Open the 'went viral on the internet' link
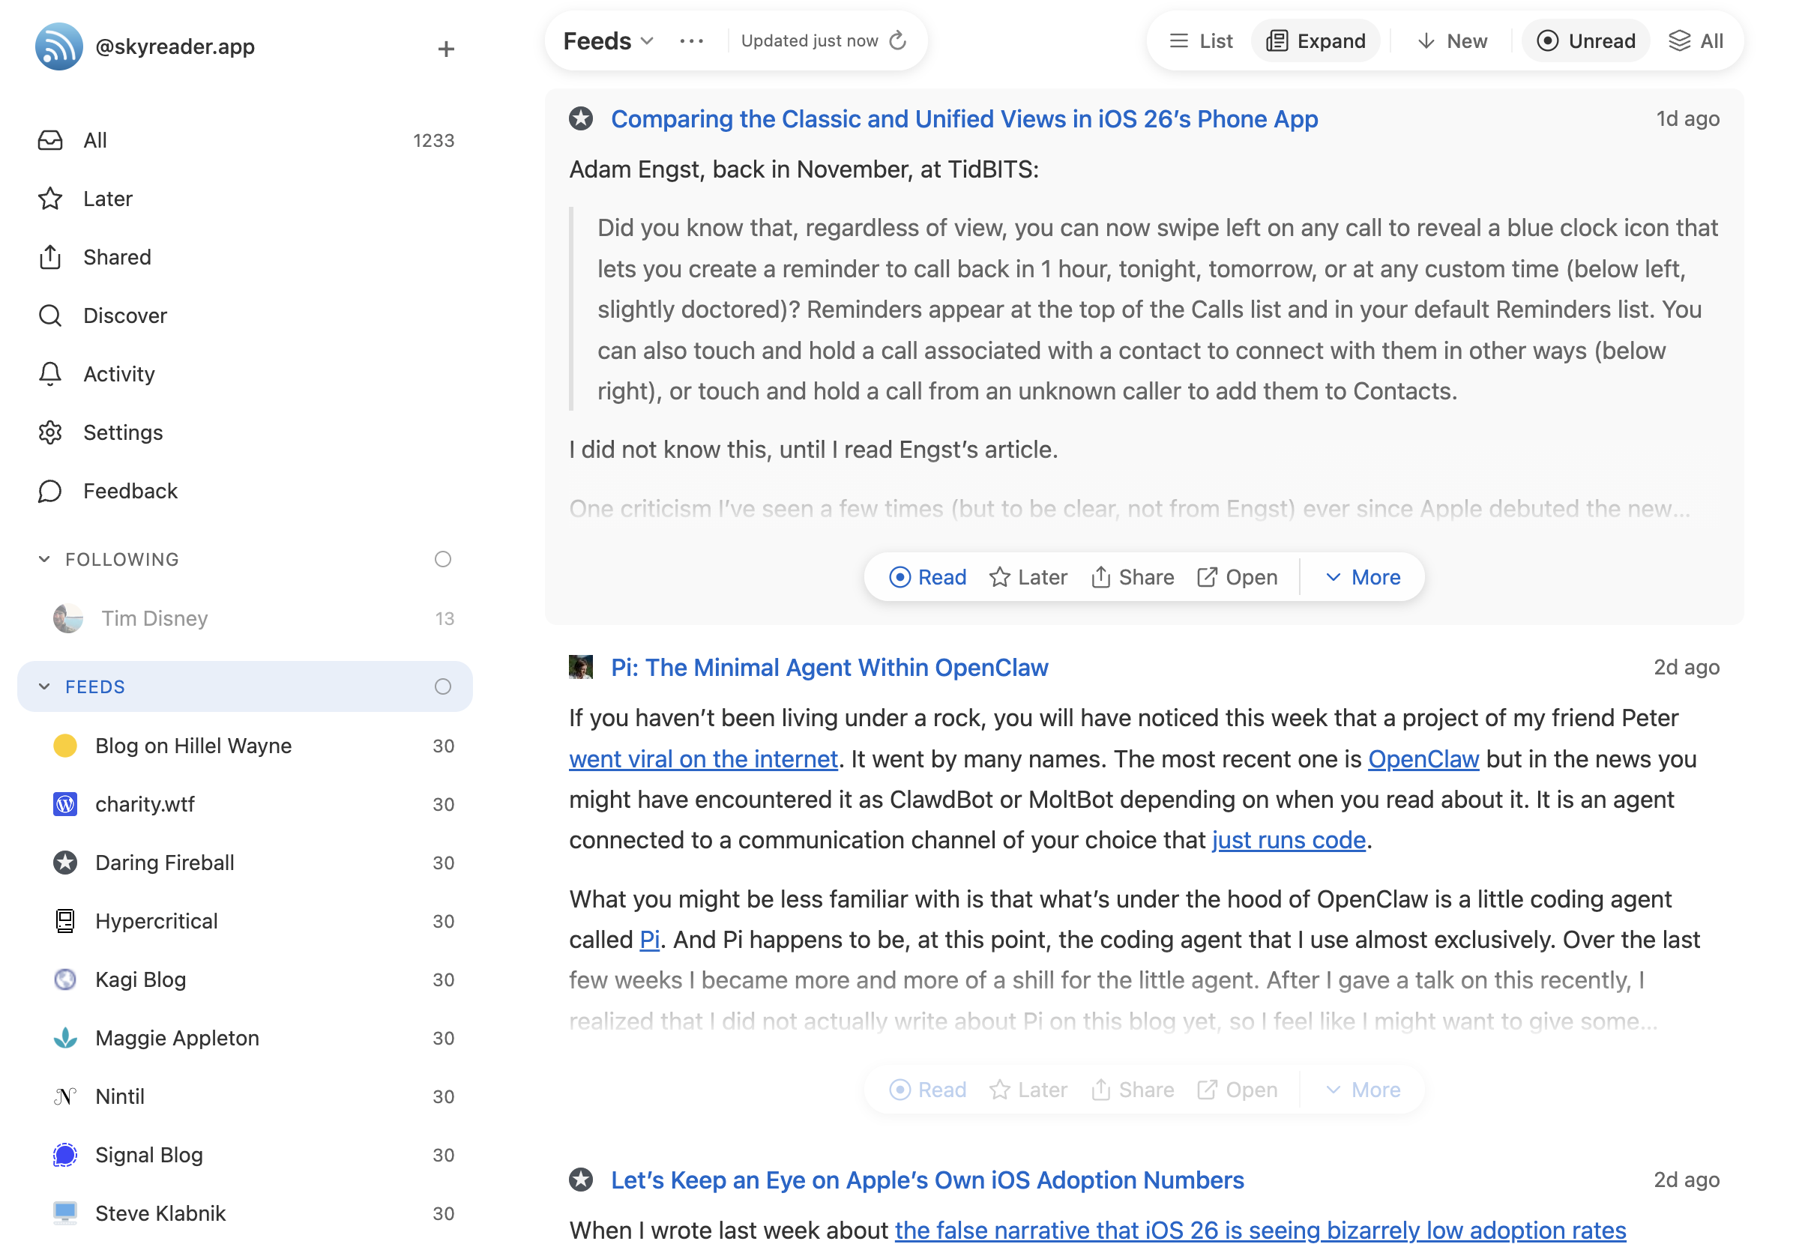Viewport: 1805px width, 1244px height. 702,758
